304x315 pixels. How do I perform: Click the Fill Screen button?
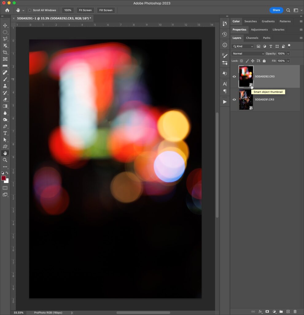(106, 10)
